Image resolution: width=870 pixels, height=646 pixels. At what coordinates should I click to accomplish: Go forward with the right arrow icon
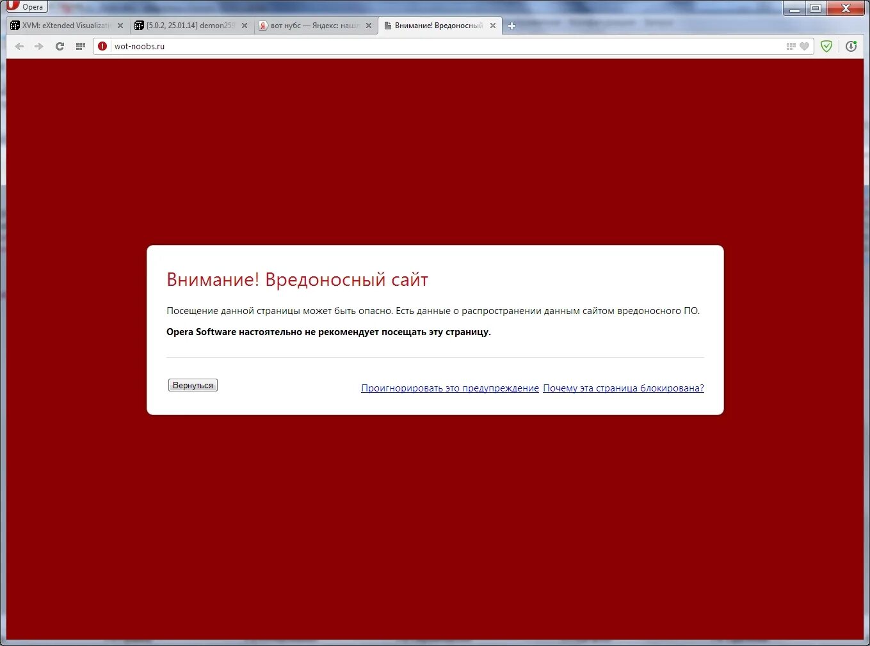(39, 46)
